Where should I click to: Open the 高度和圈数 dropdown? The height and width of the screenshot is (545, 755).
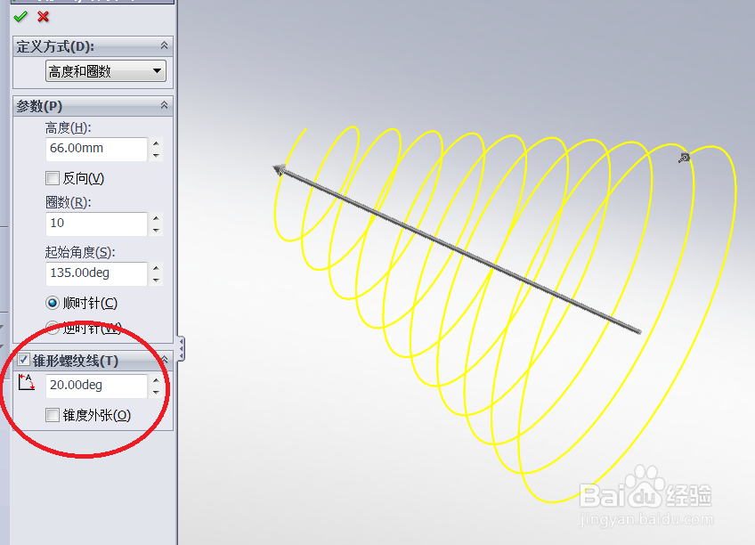pos(106,71)
